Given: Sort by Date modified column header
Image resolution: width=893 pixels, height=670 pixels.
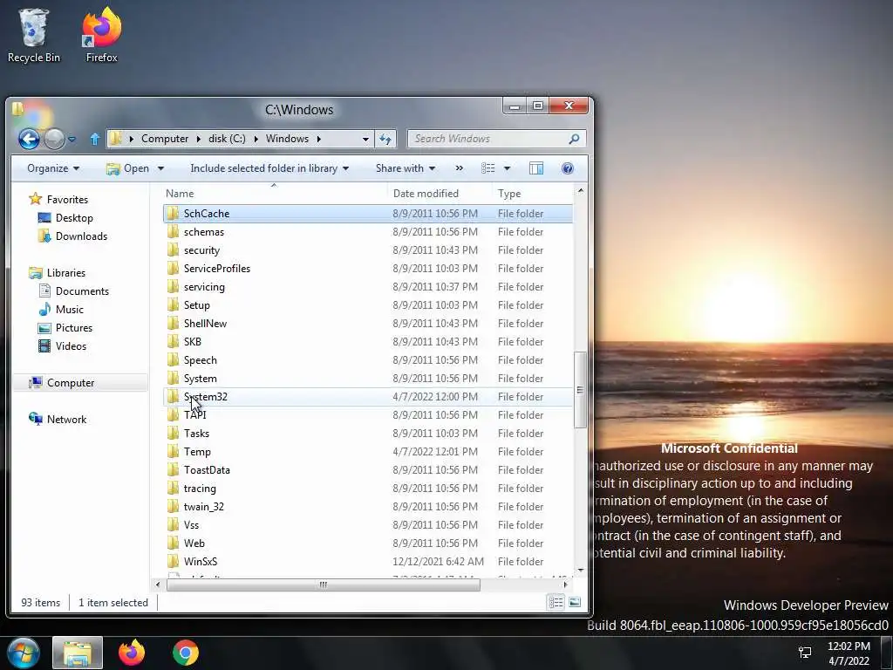Looking at the screenshot, I should [426, 193].
